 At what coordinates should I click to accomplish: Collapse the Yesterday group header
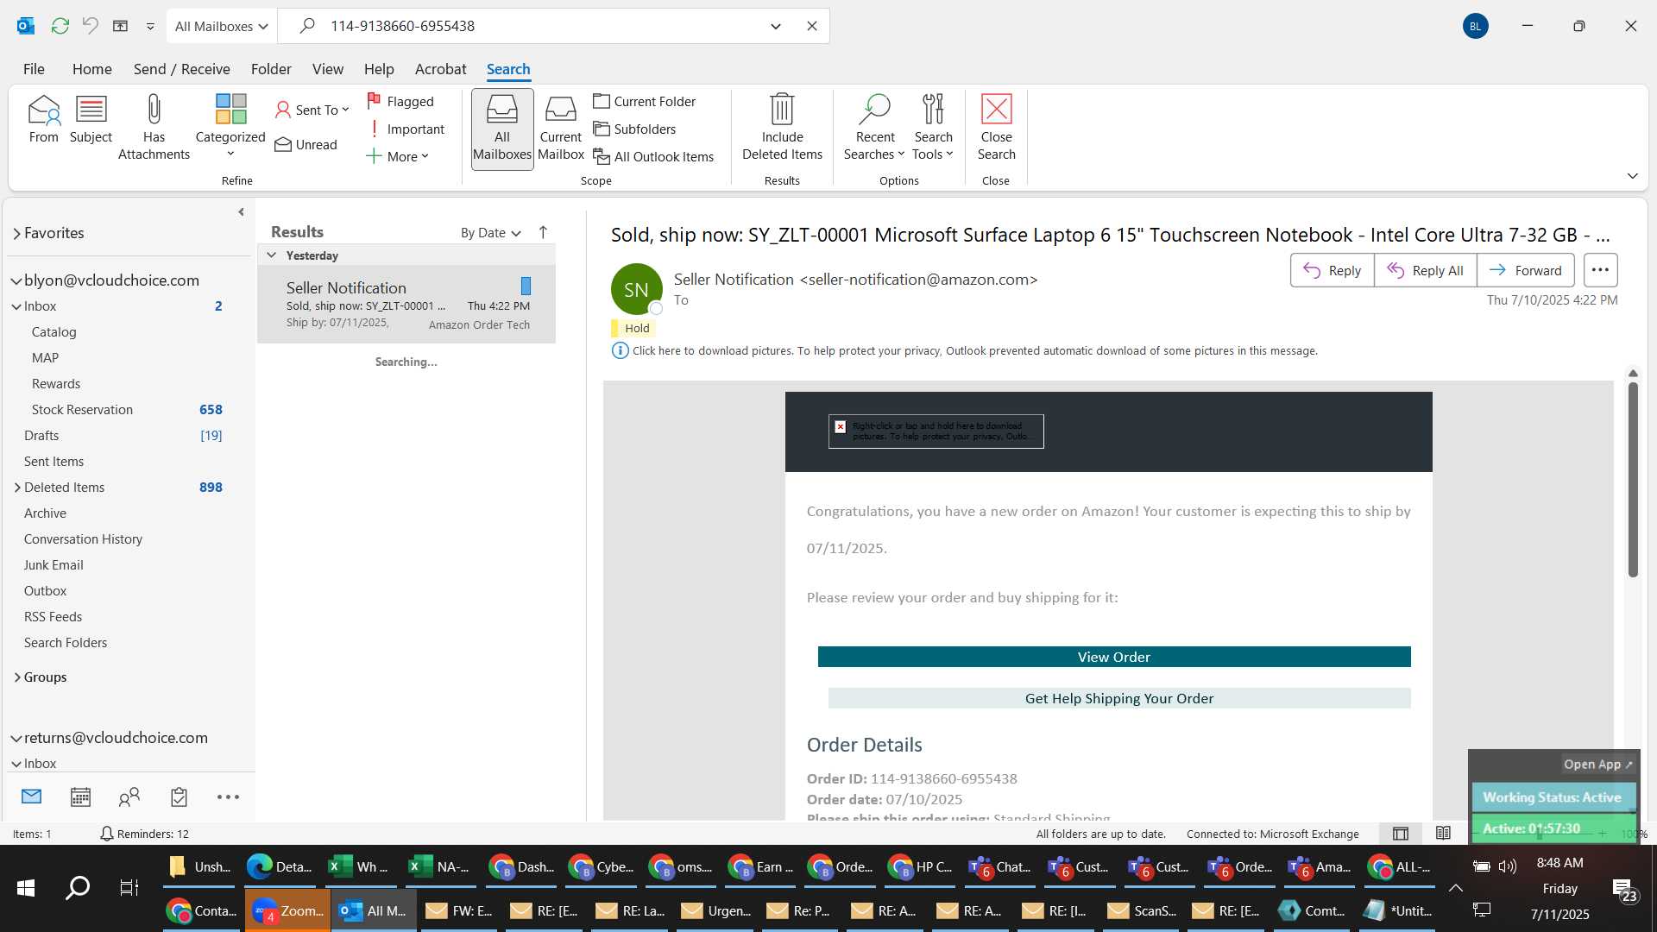[271, 255]
